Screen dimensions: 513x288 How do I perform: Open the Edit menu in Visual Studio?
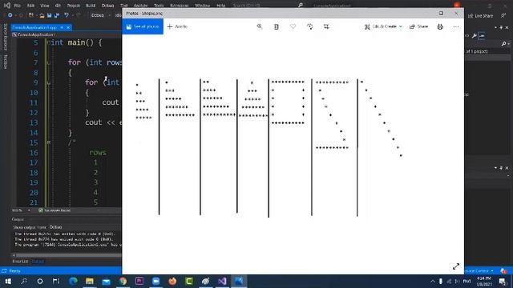(x=30, y=6)
